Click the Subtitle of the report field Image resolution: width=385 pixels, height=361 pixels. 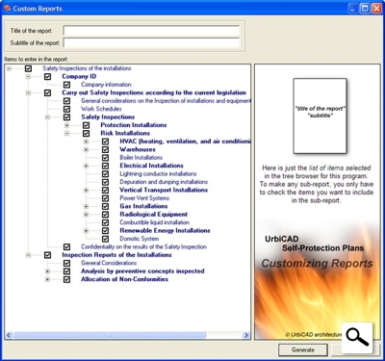coord(151,42)
